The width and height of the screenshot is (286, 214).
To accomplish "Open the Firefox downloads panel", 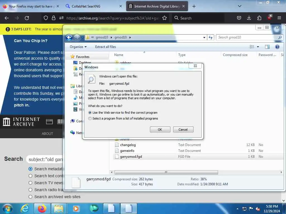I will click(x=249, y=18).
